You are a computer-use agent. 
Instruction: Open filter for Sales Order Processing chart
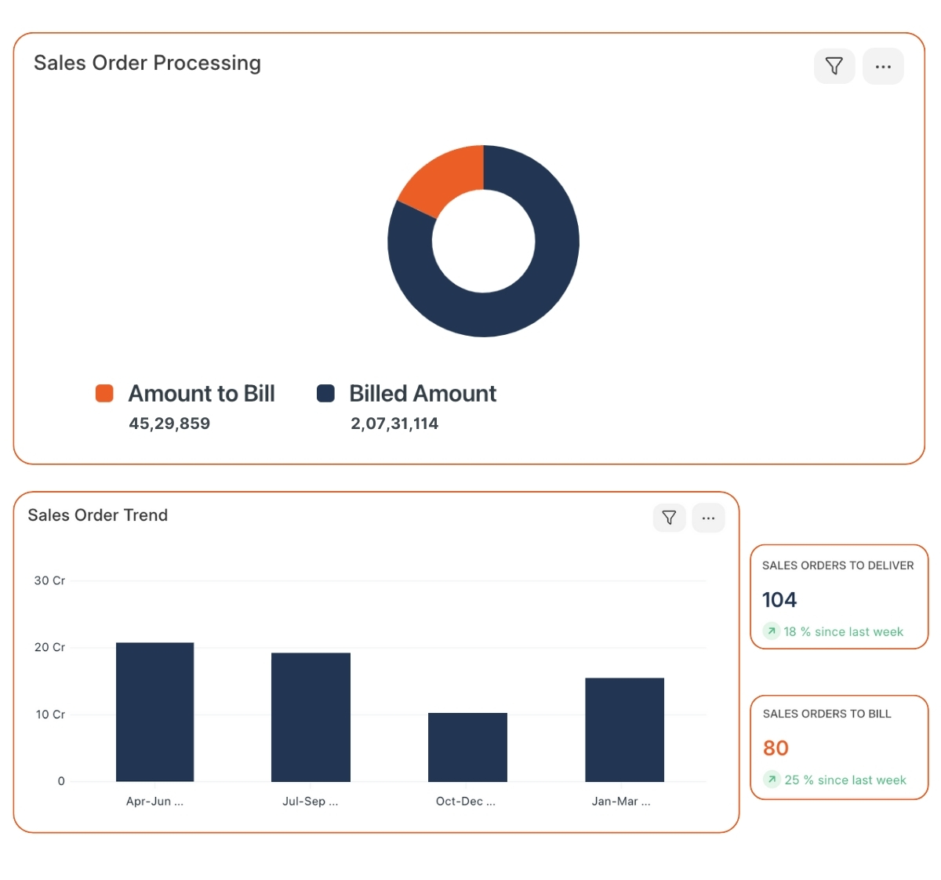[x=834, y=67]
